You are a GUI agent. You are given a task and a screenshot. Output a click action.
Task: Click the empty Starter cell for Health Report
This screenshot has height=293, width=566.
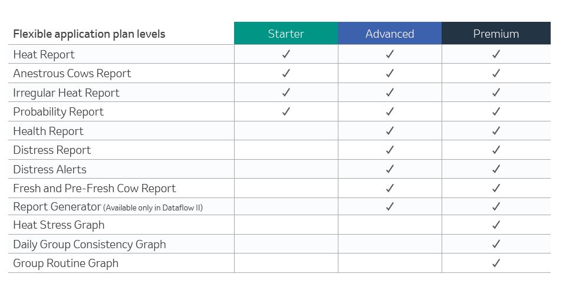point(286,131)
